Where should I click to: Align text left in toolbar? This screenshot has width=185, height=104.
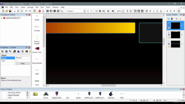167,11
